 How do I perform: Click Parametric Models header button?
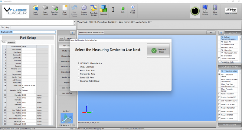pyautogui.click(x=230, y=67)
